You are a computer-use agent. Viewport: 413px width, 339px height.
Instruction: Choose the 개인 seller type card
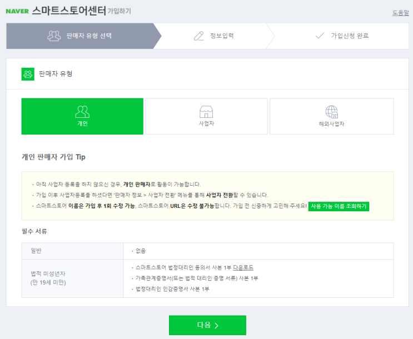pyautogui.click(x=82, y=116)
